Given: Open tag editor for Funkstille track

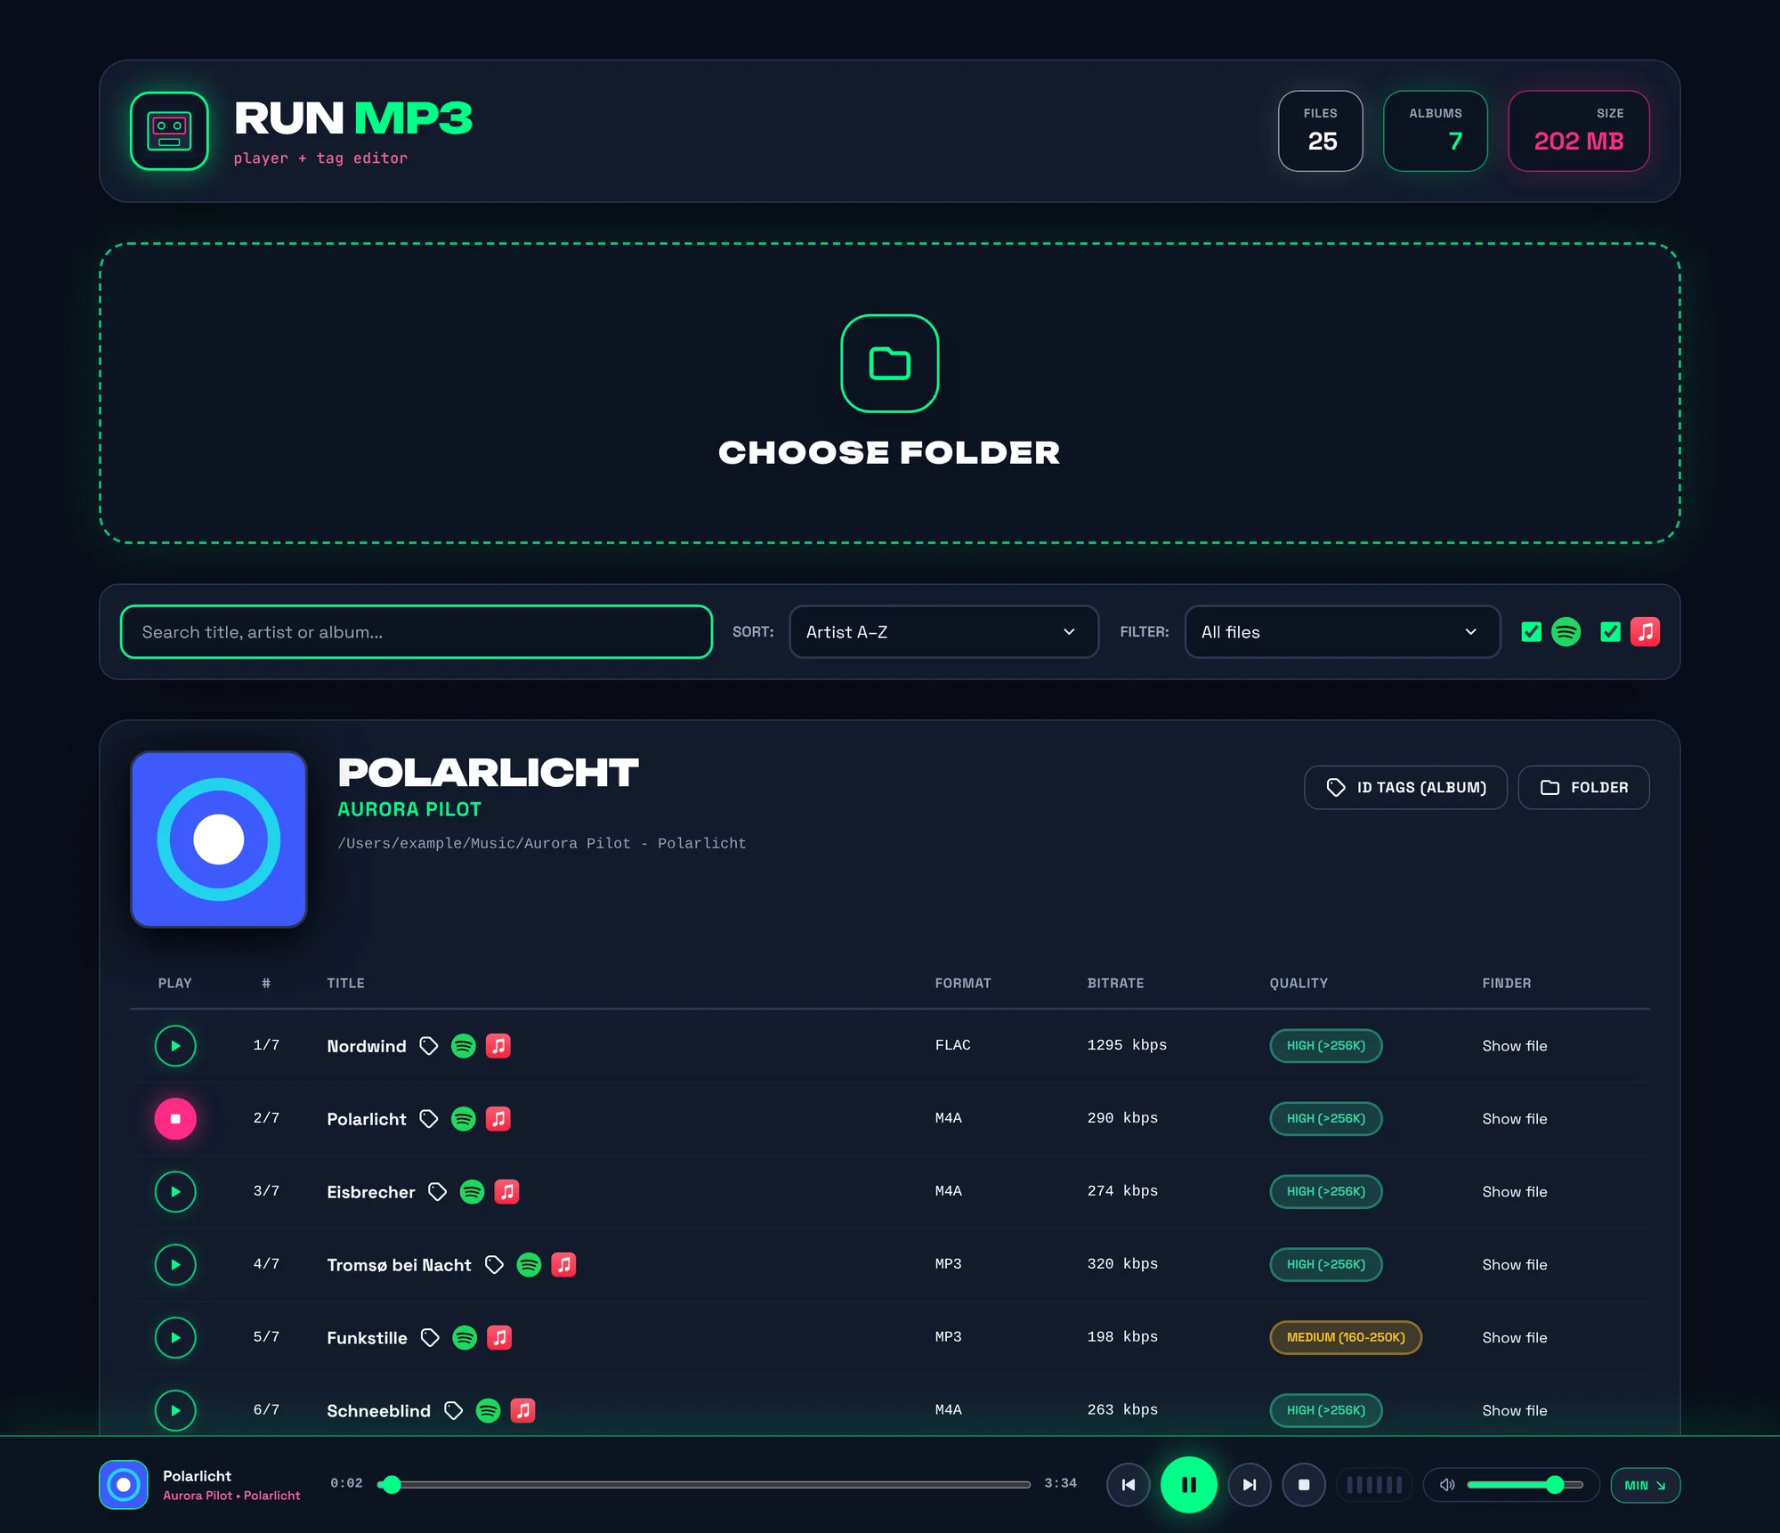Looking at the screenshot, I should (430, 1338).
